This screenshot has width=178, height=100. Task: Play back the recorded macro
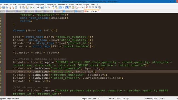(93, 7)
